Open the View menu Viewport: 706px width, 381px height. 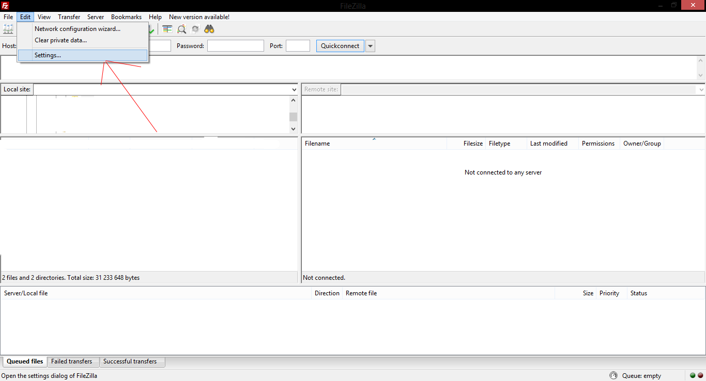point(44,17)
